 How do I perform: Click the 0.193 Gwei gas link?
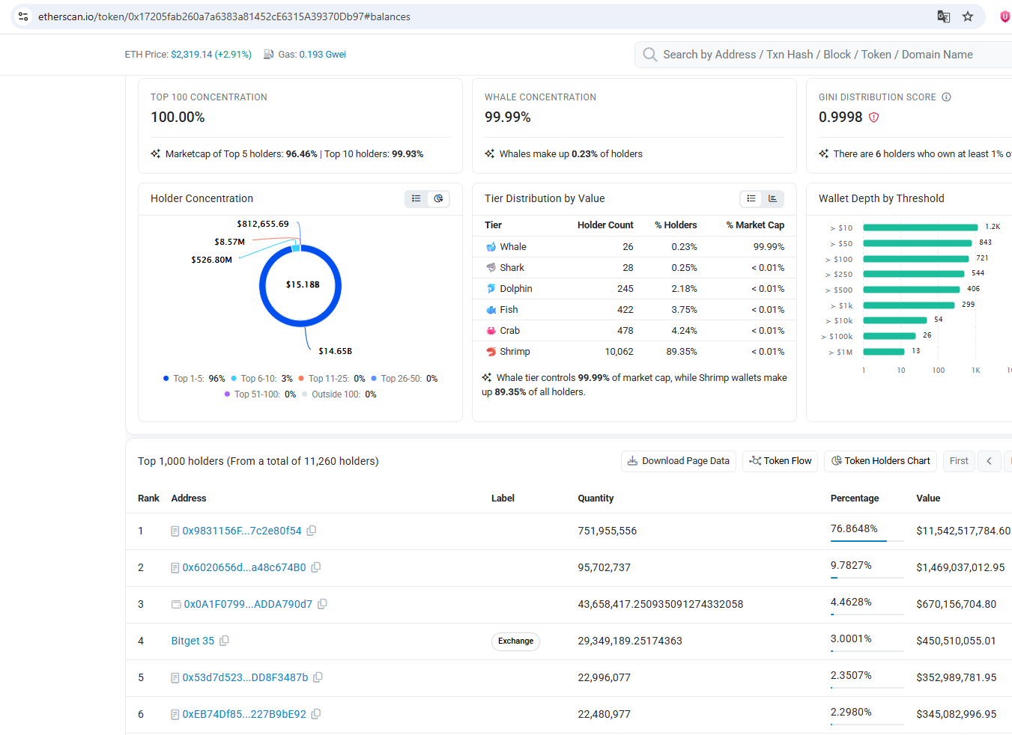coord(323,55)
